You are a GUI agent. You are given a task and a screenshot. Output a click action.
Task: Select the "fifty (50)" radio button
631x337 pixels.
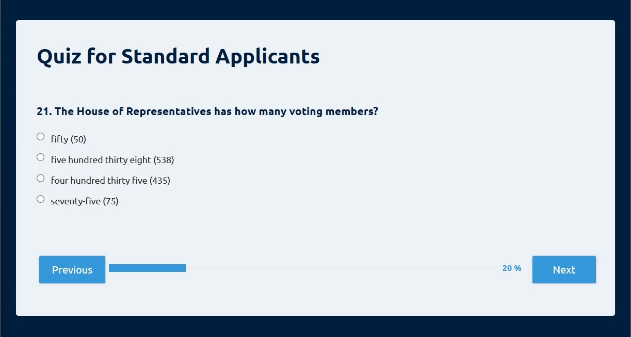[41, 137]
